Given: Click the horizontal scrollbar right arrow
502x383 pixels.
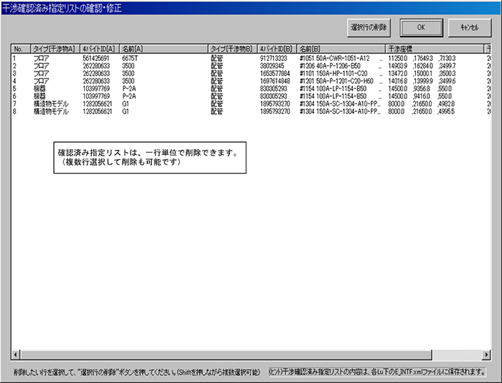Looking at the screenshot, I should (486, 354).
